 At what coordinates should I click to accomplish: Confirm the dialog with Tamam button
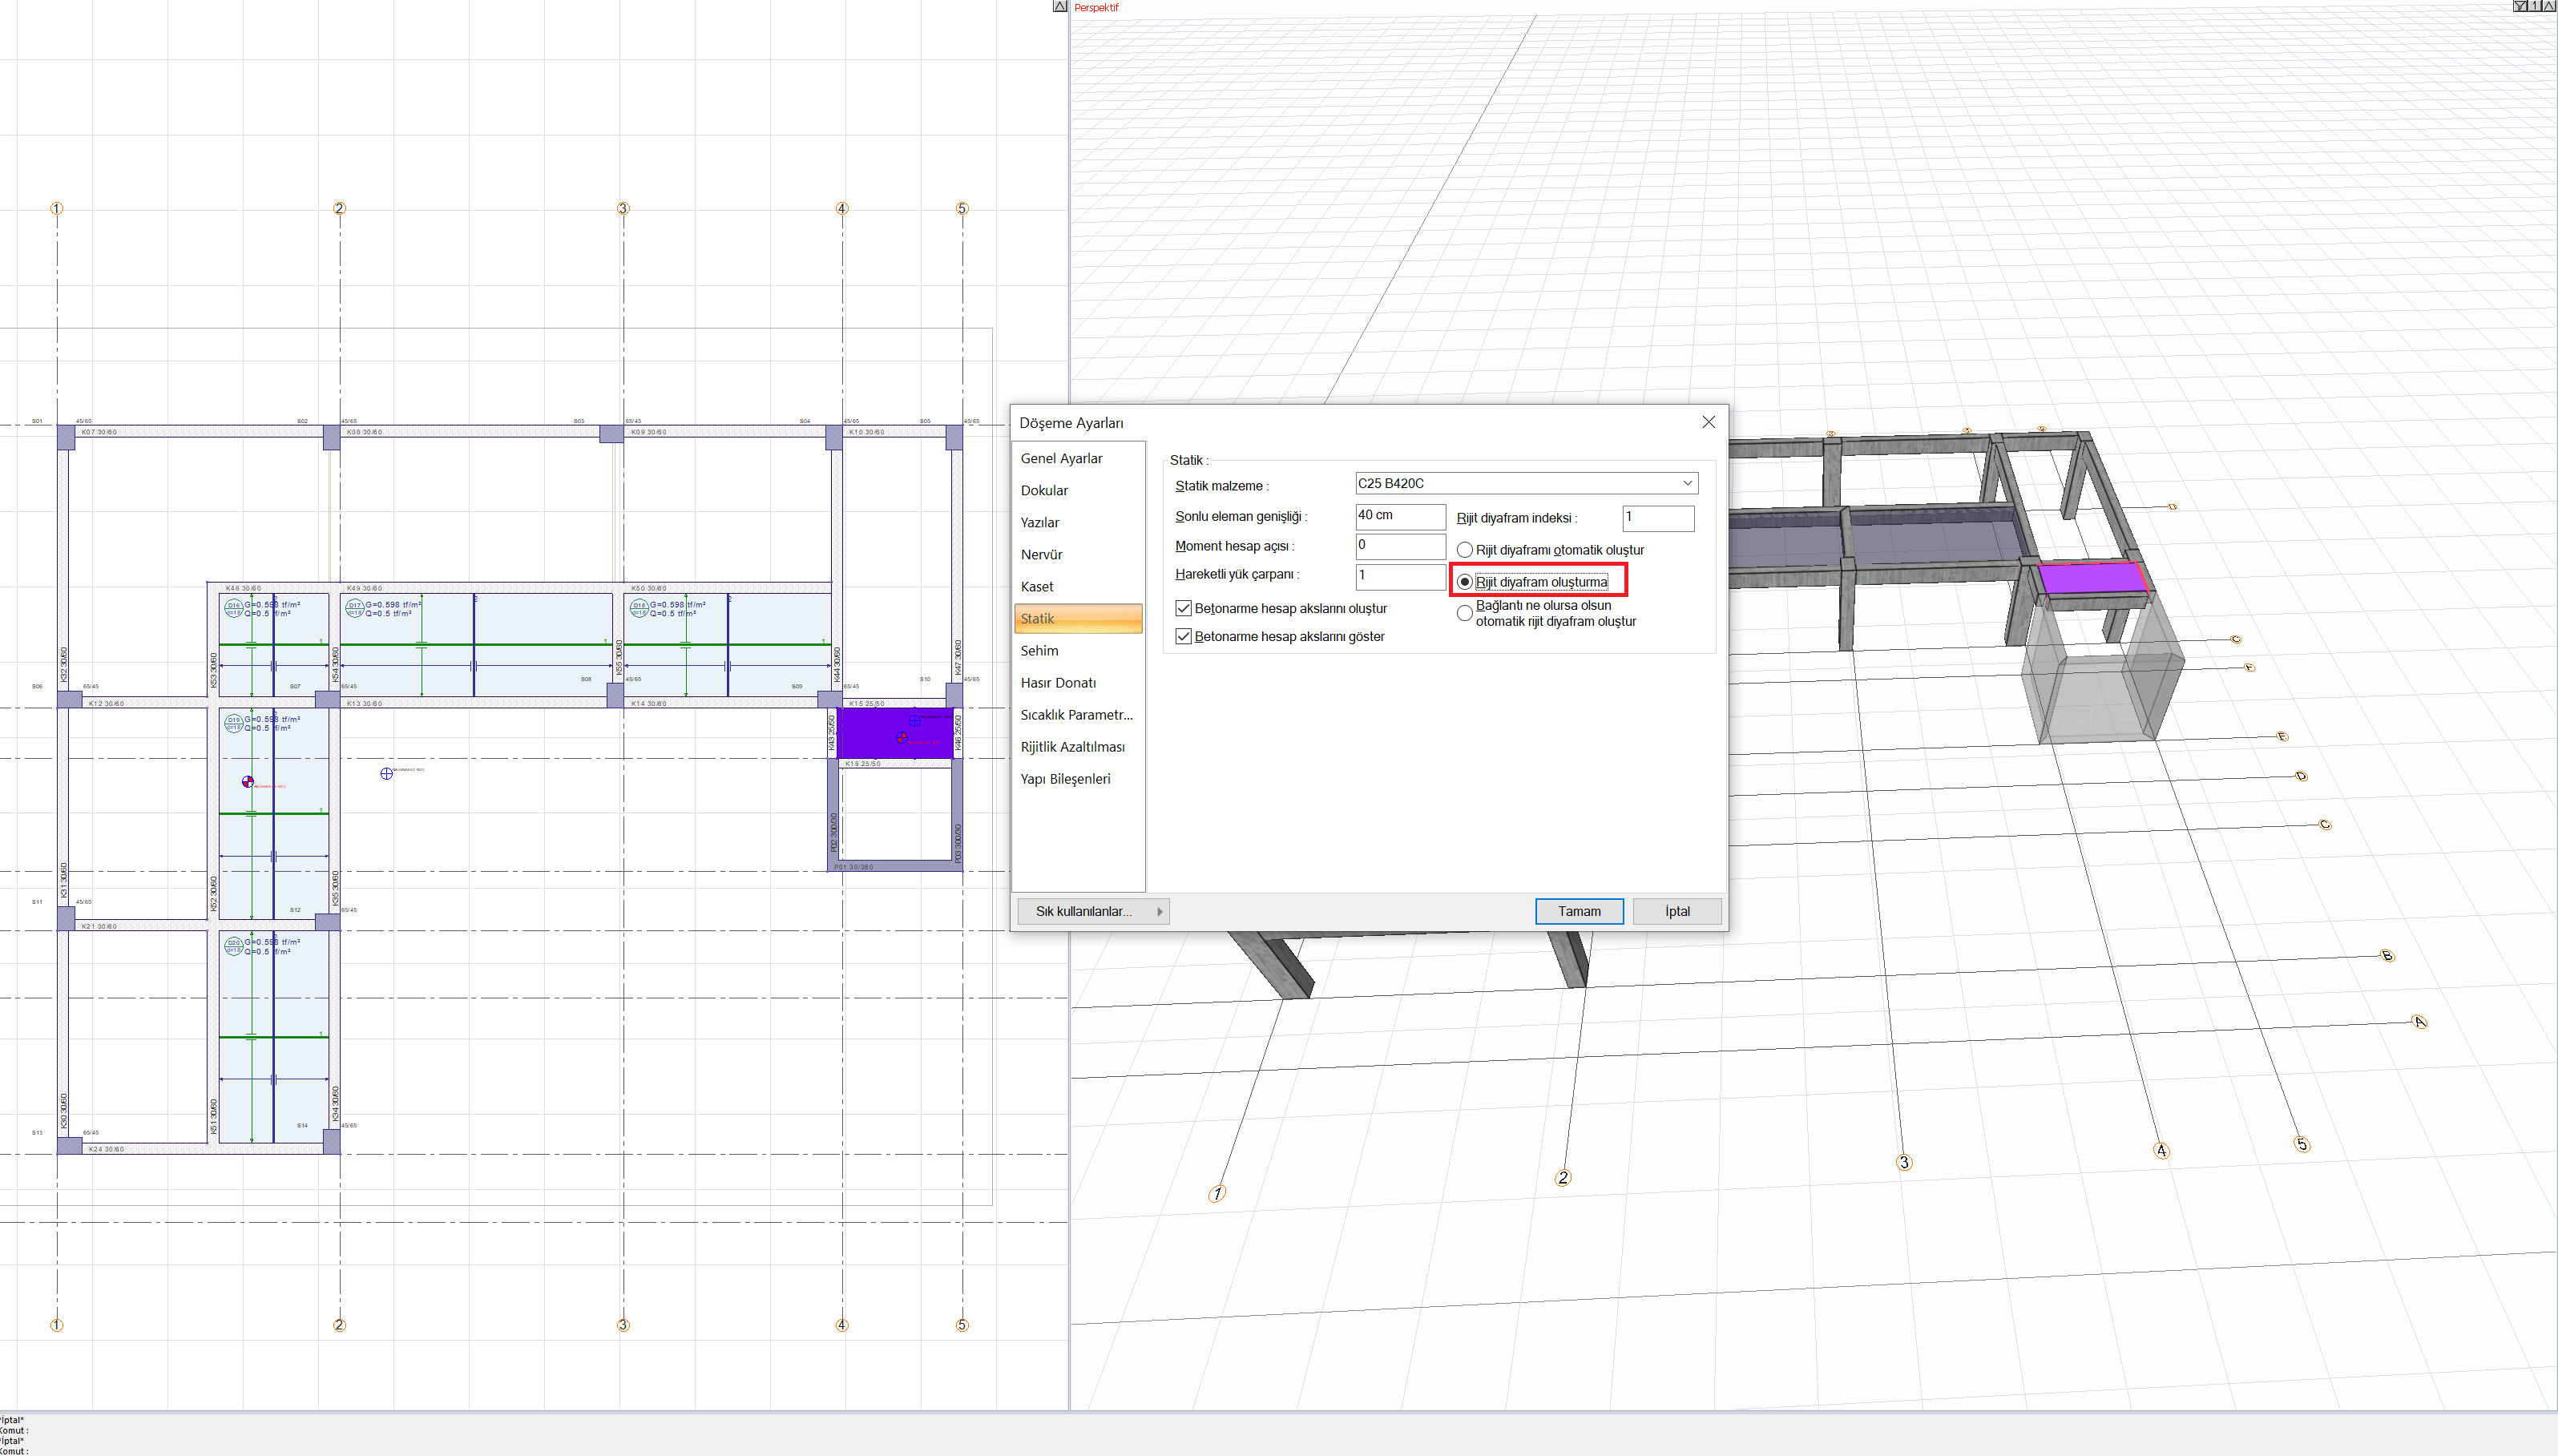1578,911
